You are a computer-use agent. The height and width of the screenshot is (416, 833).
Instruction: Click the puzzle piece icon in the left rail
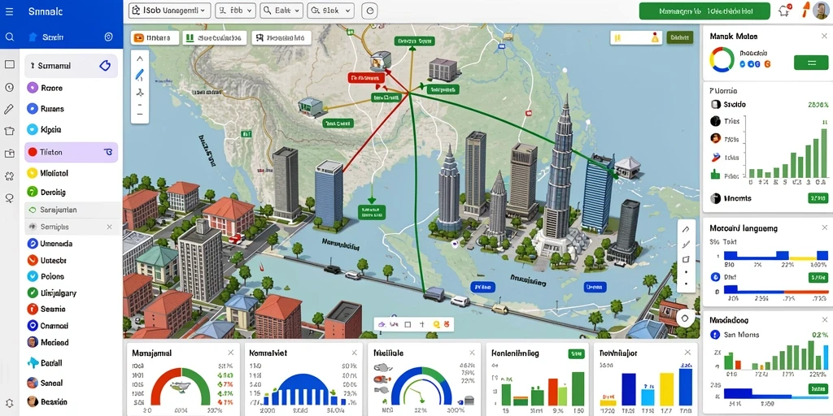[9, 175]
